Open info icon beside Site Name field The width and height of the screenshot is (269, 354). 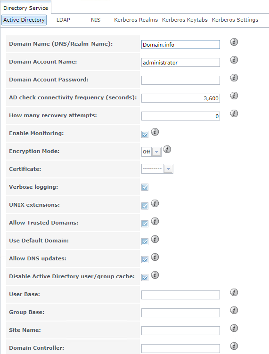click(x=234, y=328)
